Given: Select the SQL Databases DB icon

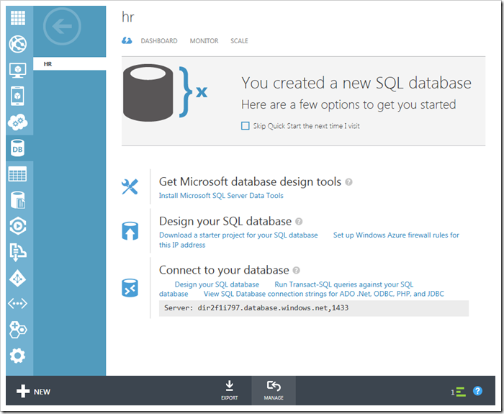Looking at the screenshot, I should pos(18,148).
